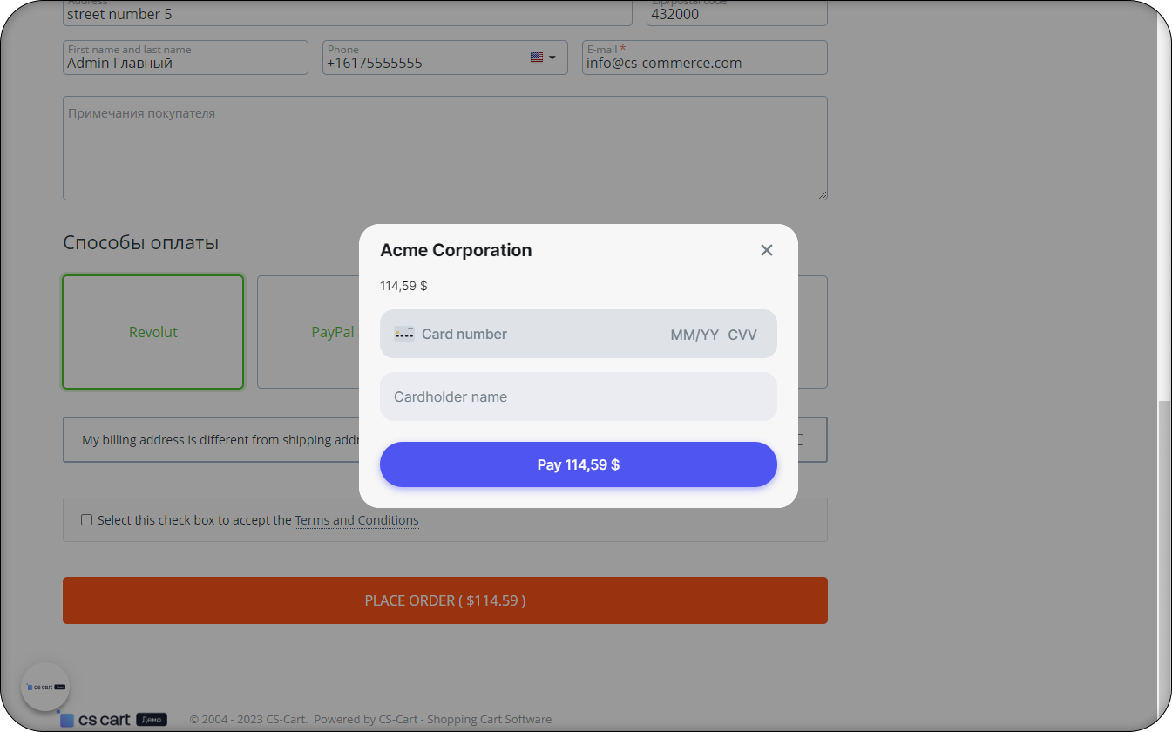The height and width of the screenshot is (732, 1172).
Task: Select the Revolut payment method
Action: pos(153,332)
